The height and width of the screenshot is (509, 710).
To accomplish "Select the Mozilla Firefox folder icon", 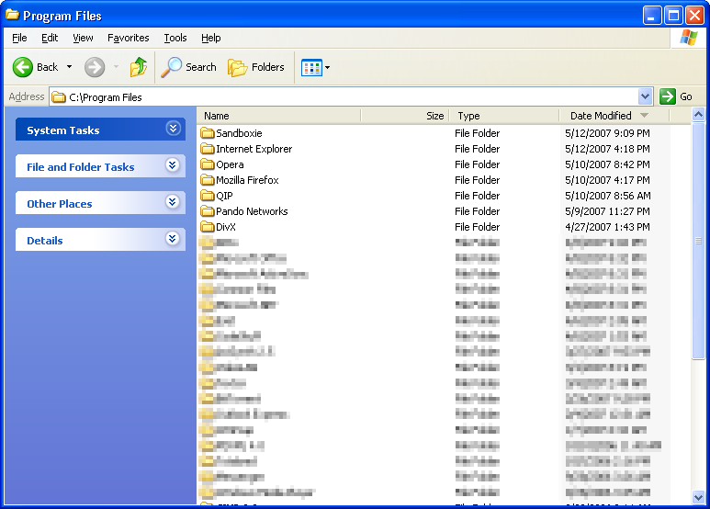I will click(x=208, y=180).
